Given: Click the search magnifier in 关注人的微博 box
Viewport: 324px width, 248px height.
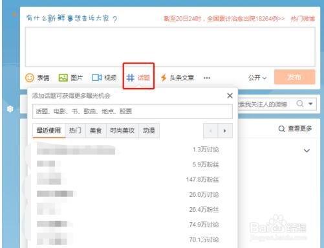Looking at the screenshot, I should pos(300,104).
